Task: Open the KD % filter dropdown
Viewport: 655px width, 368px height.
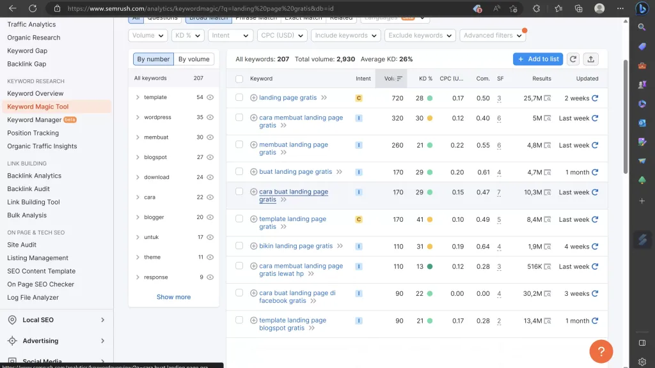Action: pos(187,36)
